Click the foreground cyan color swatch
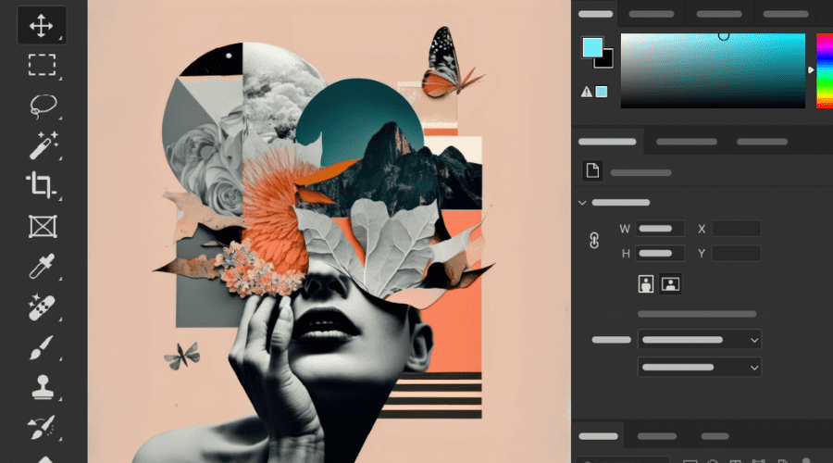This screenshot has height=463, width=833. [x=592, y=47]
